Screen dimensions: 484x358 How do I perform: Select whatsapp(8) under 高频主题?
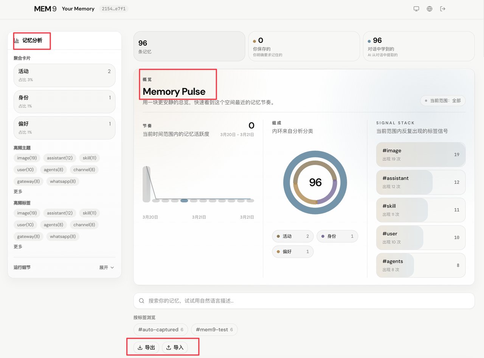(x=63, y=181)
